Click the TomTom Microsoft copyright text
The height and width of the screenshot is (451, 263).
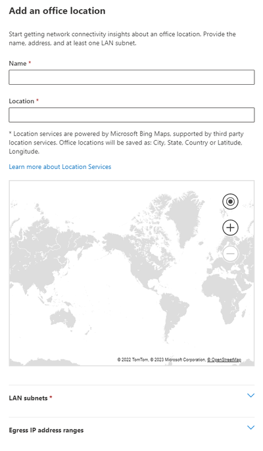162,360
